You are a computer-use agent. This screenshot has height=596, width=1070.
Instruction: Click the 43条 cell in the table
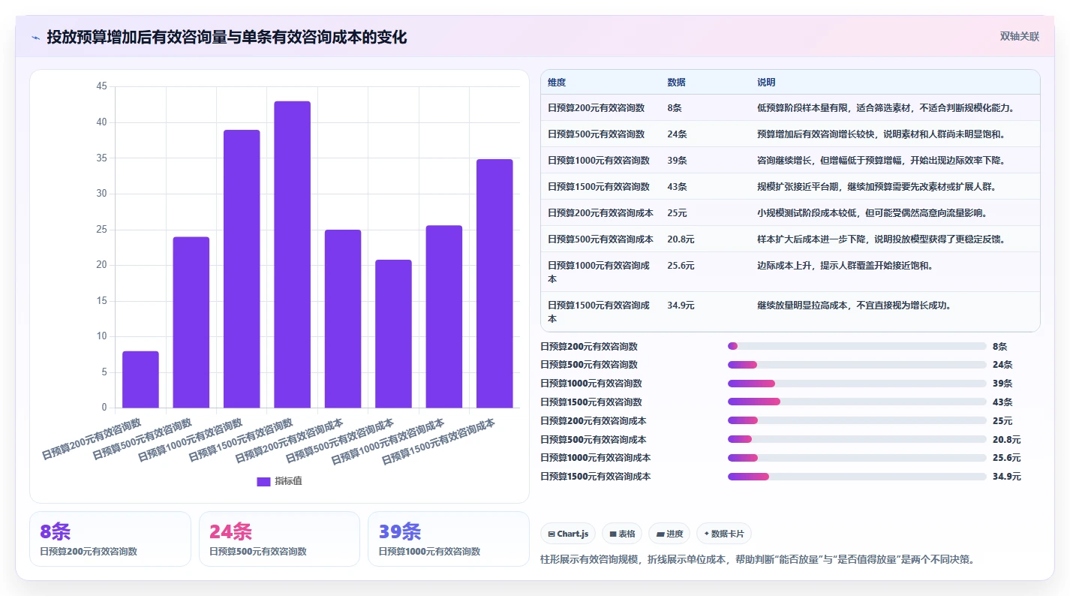(x=677, y=187)
